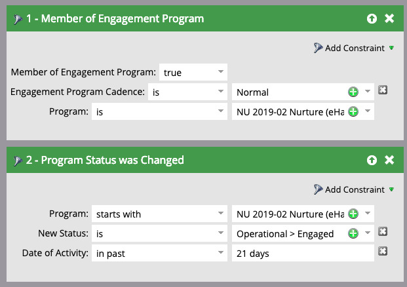Remove the Member of Engagement Program filter
The height and width of the screenshot is (287, 407).
[x=389, y=18]
